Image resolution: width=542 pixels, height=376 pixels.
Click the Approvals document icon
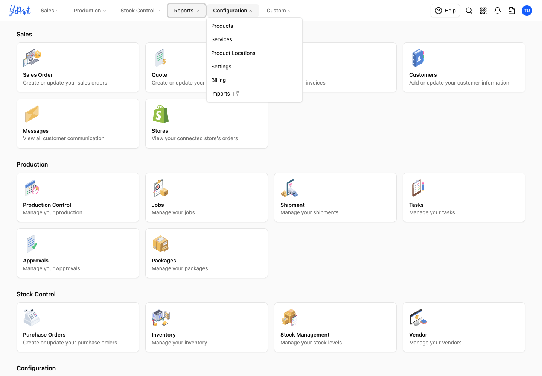tap(32, 244)
